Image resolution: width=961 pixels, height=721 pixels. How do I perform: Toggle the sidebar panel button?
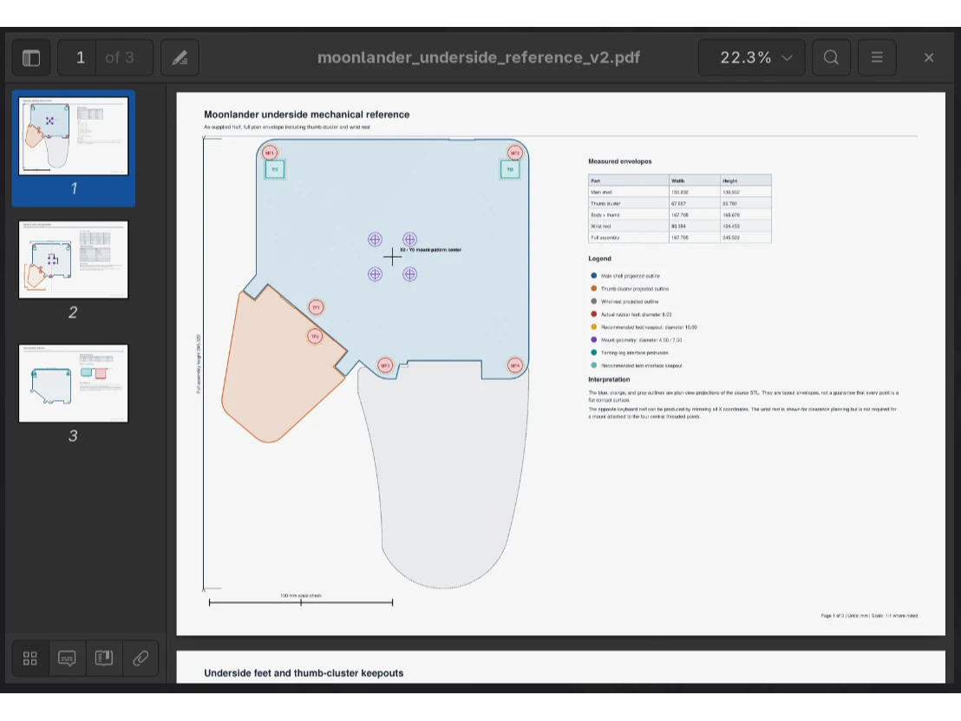(x=31, y=57)
